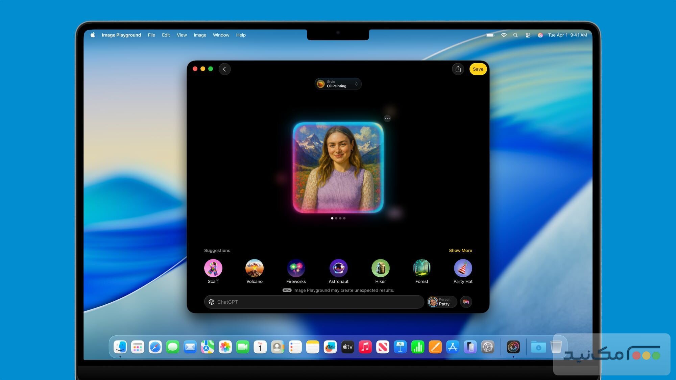
Task: Select the Forest suggestion
Action: click(x=422, y=268)
